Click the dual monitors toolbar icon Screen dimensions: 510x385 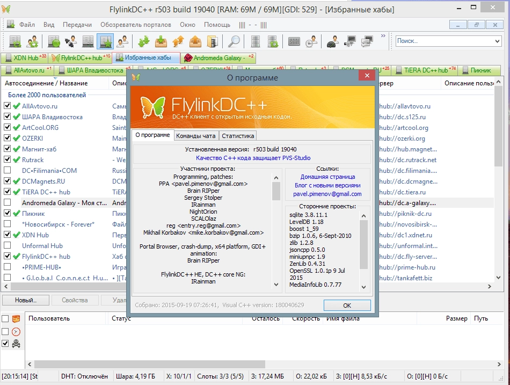point(367,42)
